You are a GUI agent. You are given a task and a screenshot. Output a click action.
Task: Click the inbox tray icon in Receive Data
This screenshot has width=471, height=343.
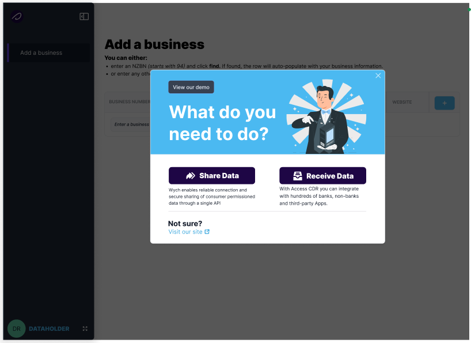(x=298, y=176)
